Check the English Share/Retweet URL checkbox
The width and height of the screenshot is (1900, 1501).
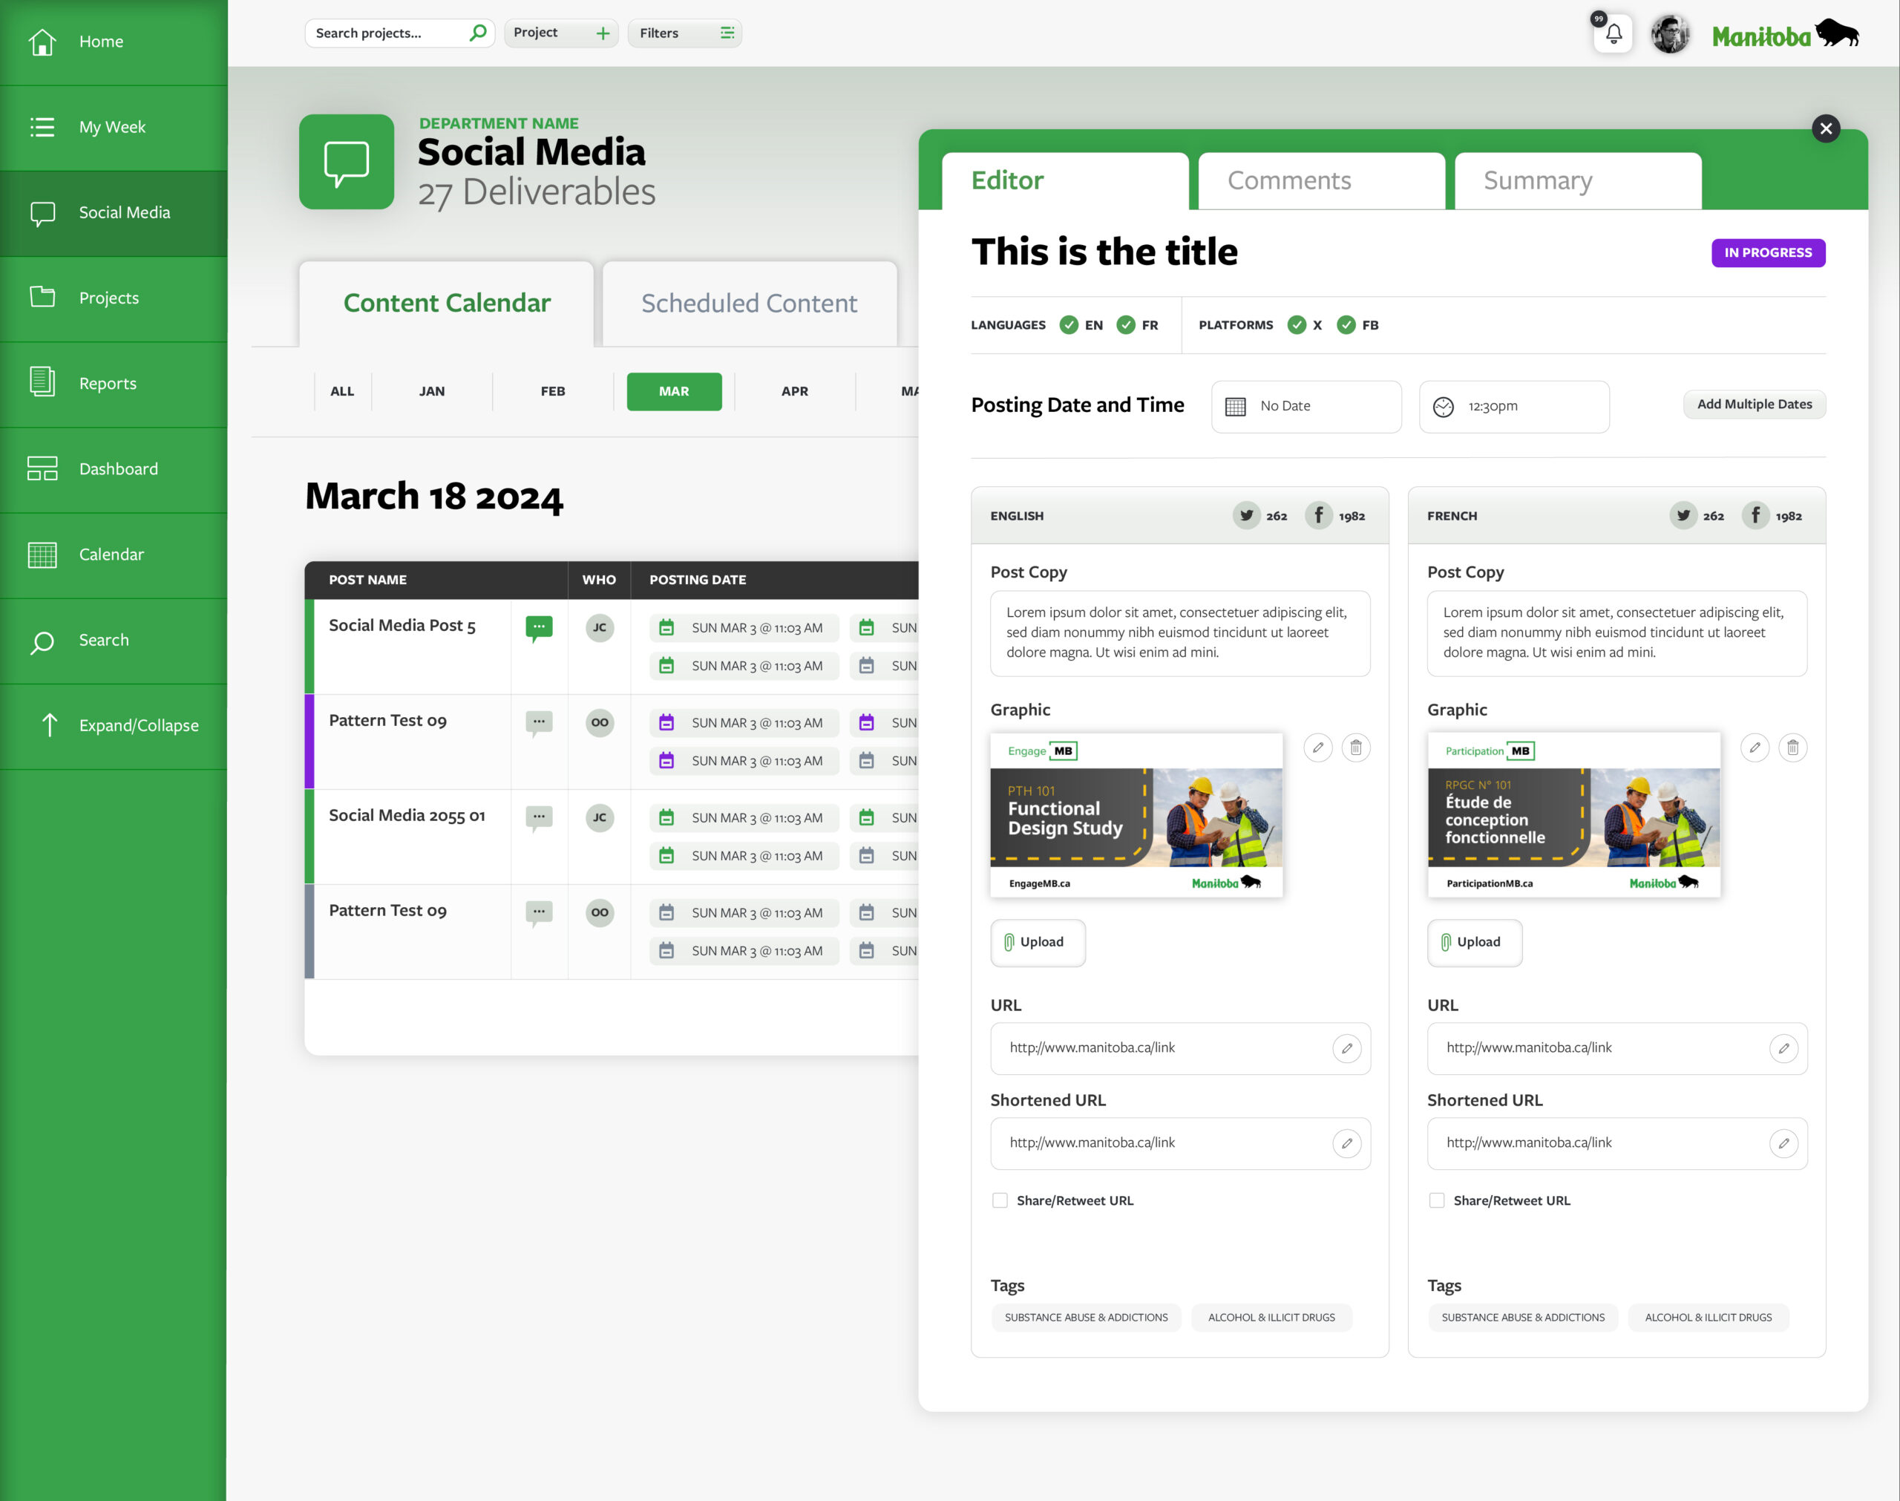(x=1000, y=1200)
